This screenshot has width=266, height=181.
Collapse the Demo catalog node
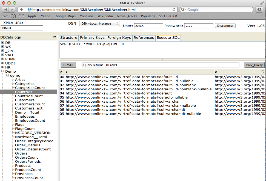(x=2, y=71)
